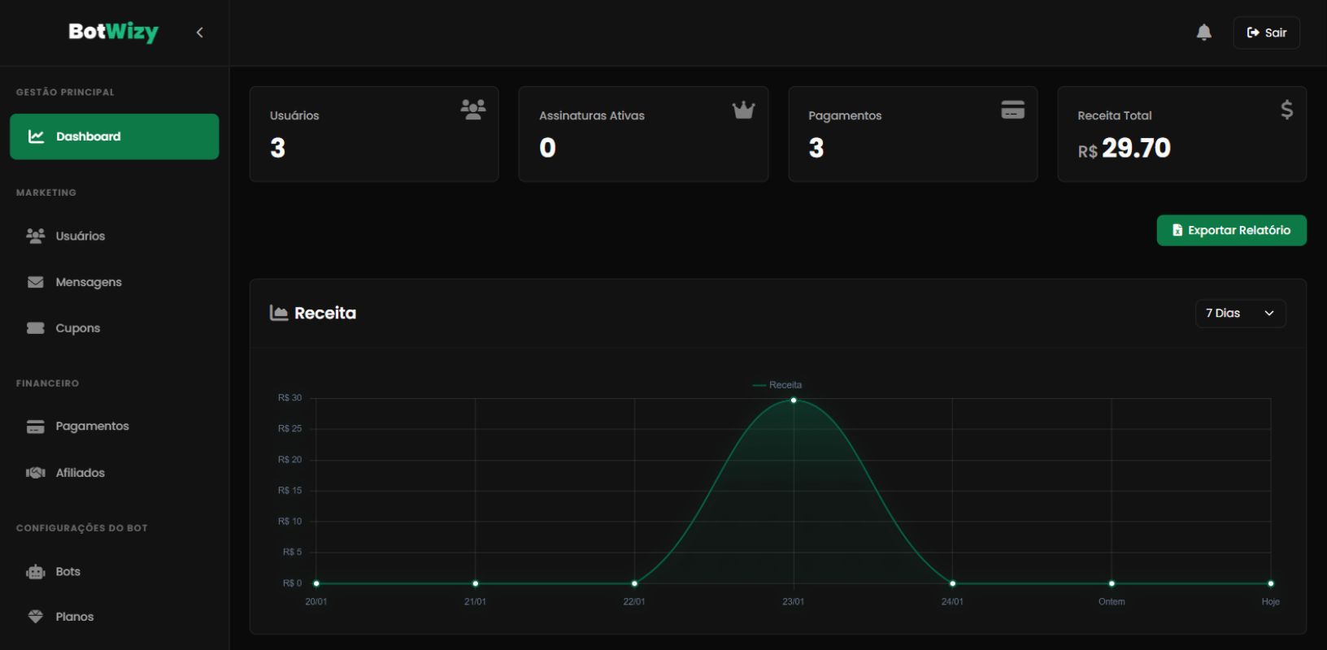Click the crown icon in Assinaturas Ativas card
This screenshot has width=1327, height=650.
[x=743, y=110]
